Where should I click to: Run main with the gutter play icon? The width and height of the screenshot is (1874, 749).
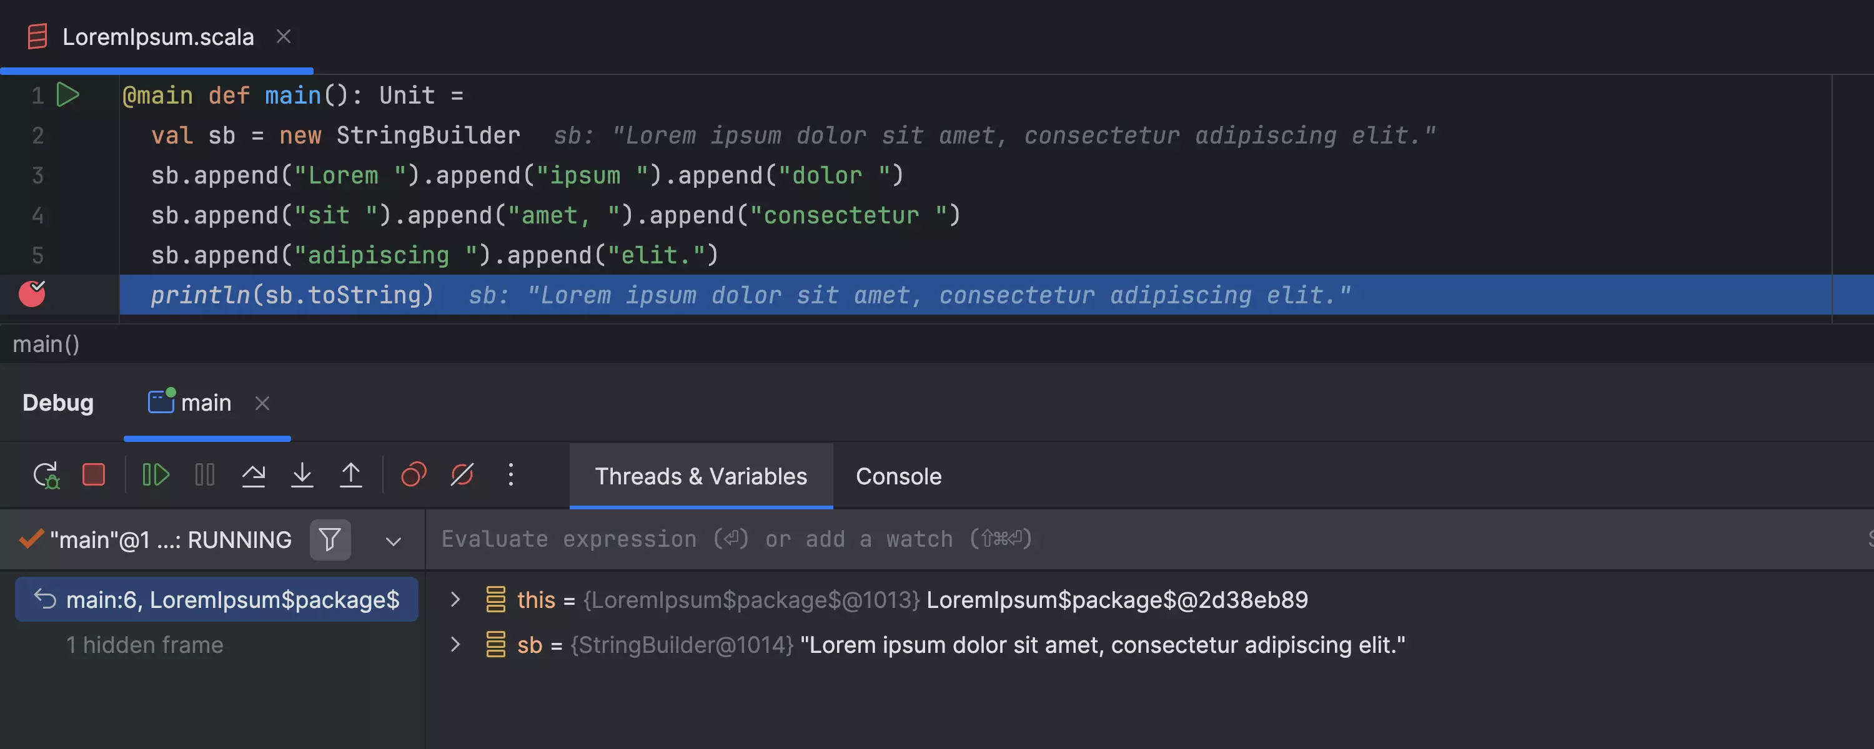point(67,94)
